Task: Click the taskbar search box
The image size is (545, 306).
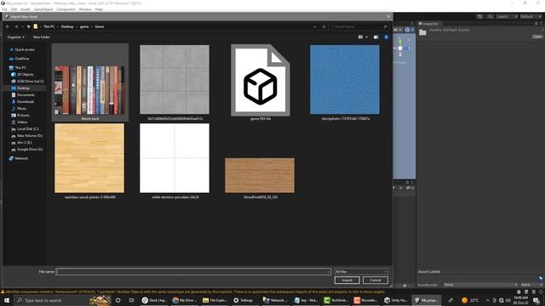Action: pos(62,300)
